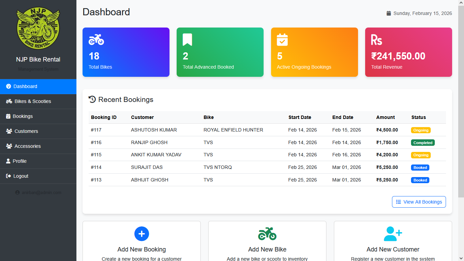Click the View All Bookings button

(419, 202)
